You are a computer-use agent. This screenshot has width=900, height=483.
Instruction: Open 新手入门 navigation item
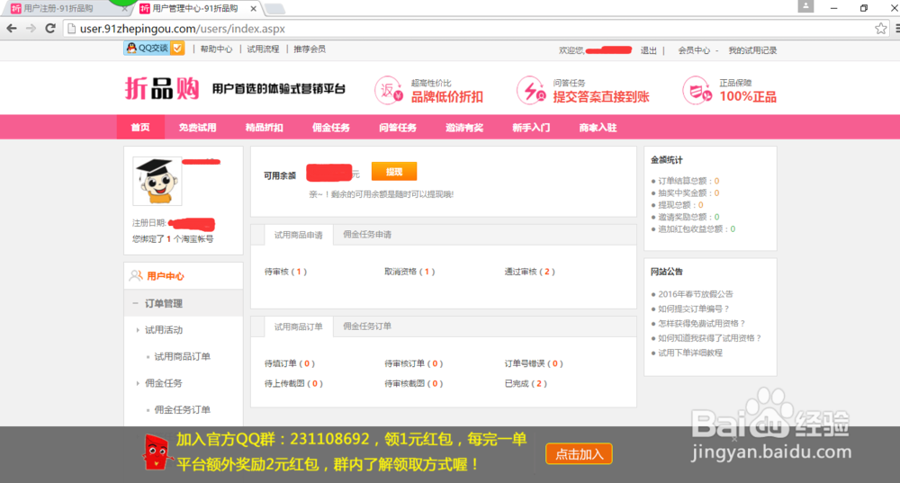531,128
